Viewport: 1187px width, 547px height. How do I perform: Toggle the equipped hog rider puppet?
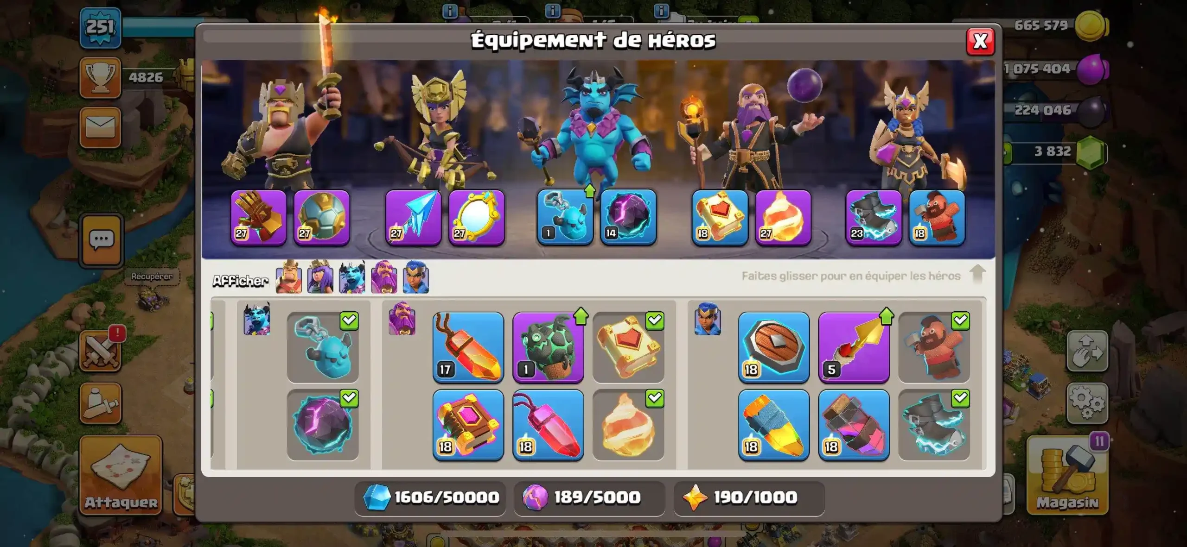pyautogui.click(x=934, y=348)
